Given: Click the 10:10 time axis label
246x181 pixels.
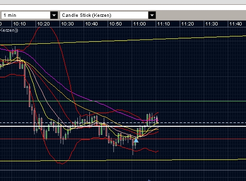Looking at the screenshot, I should 19,24.
